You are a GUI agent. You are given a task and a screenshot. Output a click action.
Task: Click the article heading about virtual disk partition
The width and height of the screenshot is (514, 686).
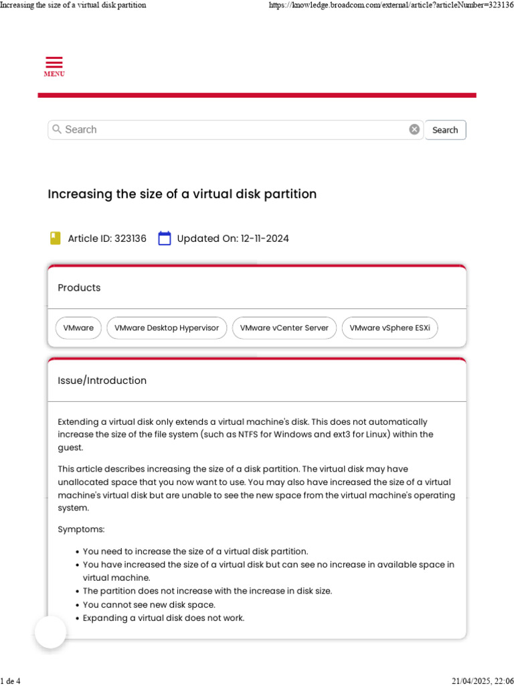[182, 194]
